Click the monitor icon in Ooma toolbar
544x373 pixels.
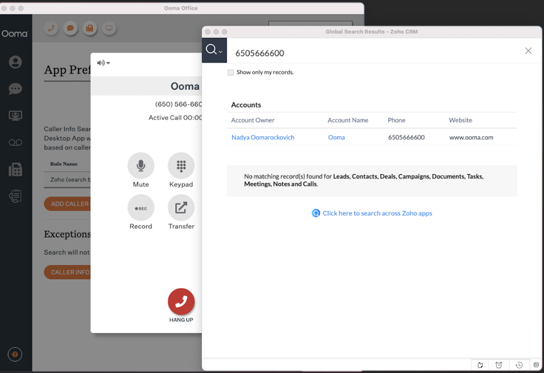(x=109, y=28)
